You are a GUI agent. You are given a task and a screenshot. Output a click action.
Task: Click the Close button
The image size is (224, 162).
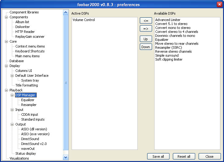click(210, 157)
